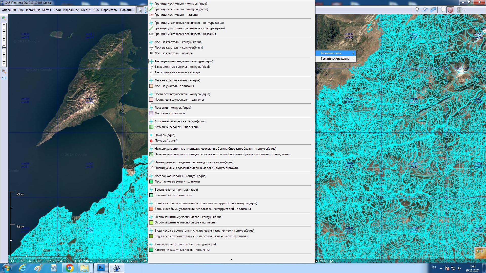Image resolution: width=486 pixels, height=273 pixels.
Task: Open the Слои menu
Action: tap(57, 10)
